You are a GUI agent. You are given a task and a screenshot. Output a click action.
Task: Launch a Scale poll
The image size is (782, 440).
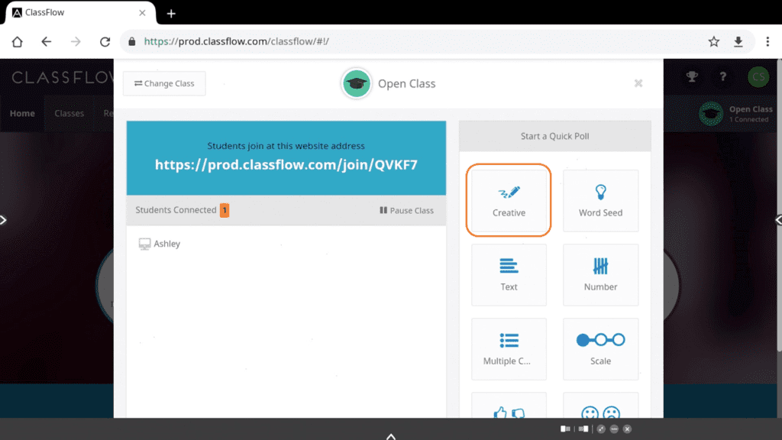coord(600,348)
